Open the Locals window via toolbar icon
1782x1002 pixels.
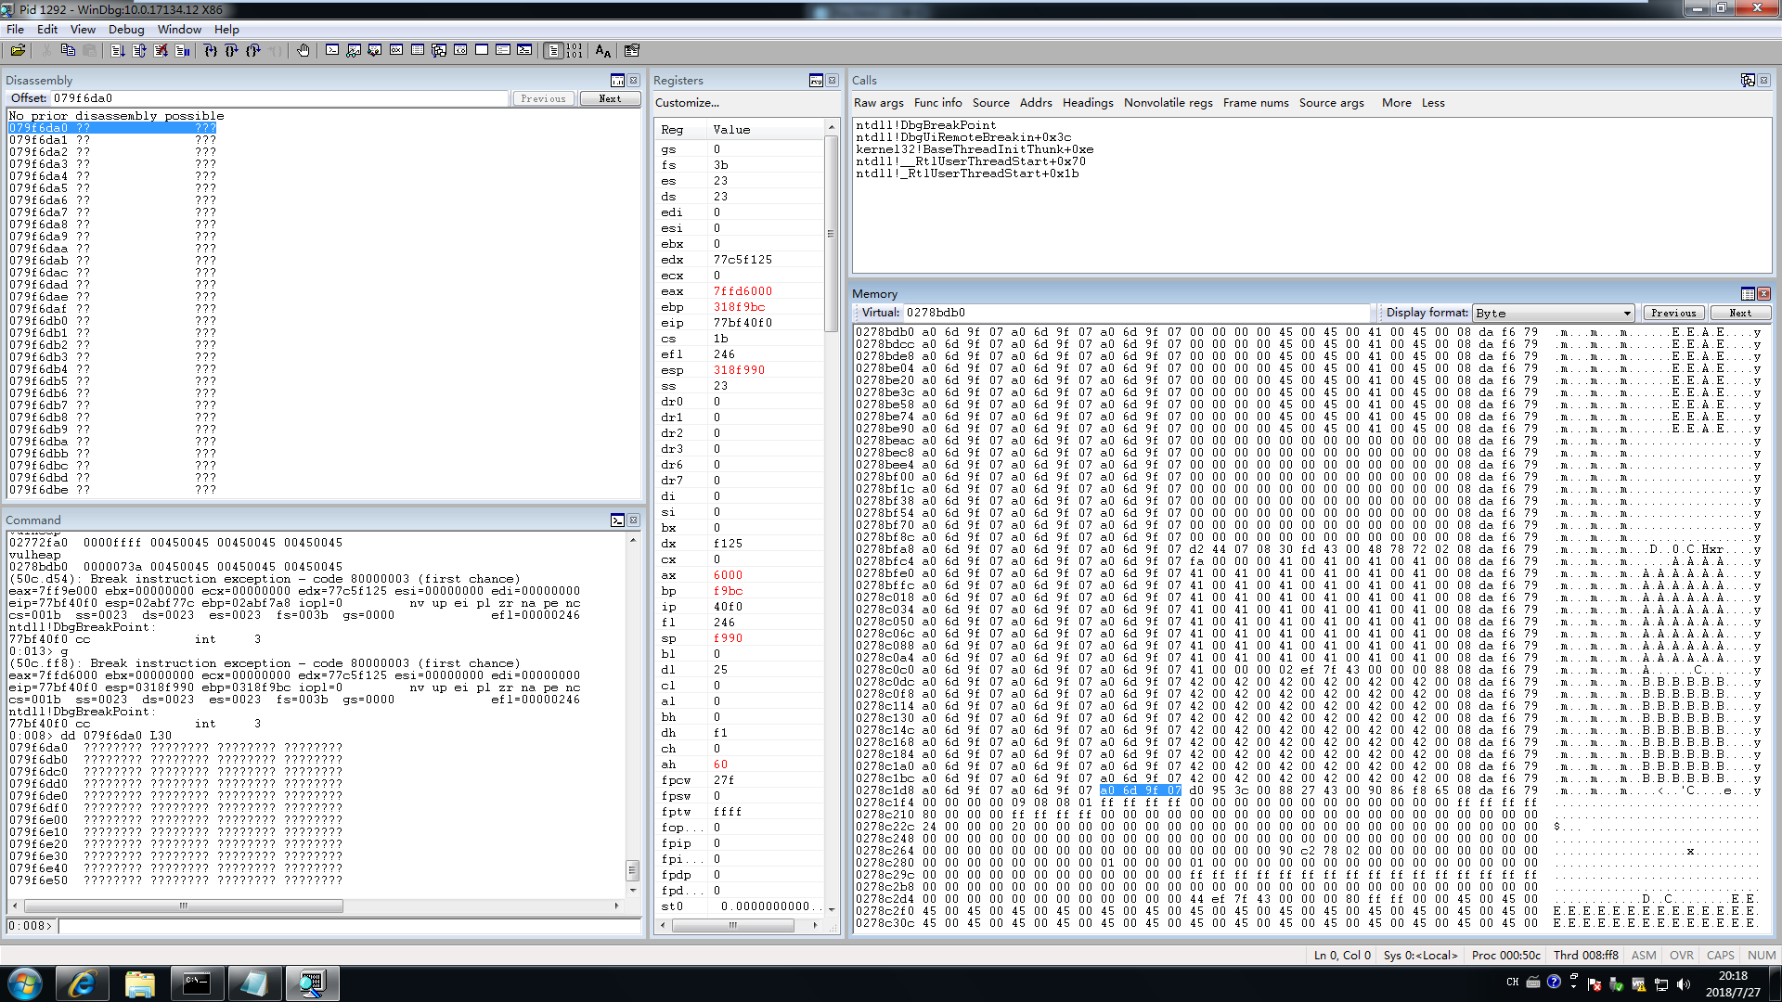click(x=375, y=50)
